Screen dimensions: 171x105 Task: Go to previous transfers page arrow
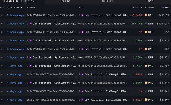pos(22,1)
